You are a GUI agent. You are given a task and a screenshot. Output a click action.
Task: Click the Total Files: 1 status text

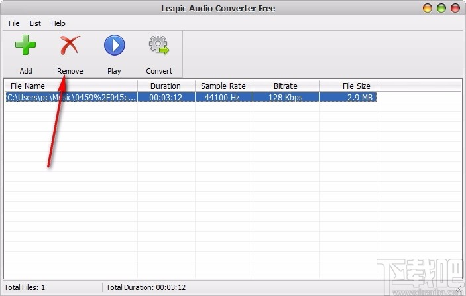click(x=25, y=287)
